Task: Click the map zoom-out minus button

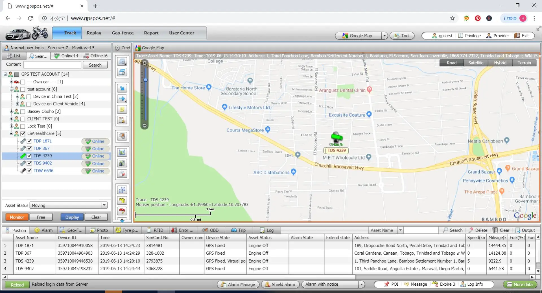Action: (x=145, y=125)
